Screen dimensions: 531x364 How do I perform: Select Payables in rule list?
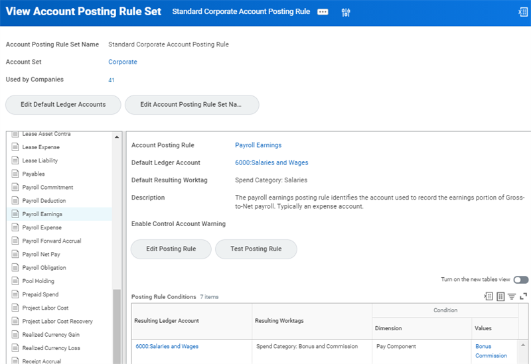[x=34, y=174]
